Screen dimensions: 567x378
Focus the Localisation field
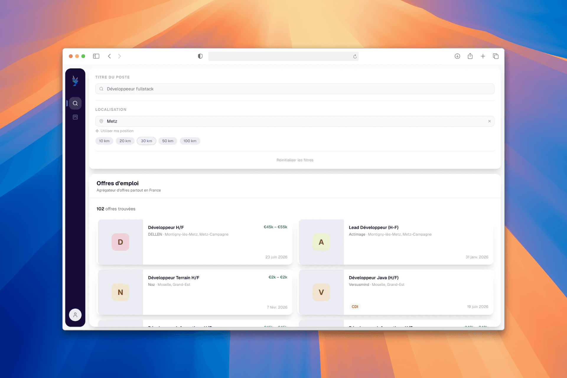[x=295, y=121]
